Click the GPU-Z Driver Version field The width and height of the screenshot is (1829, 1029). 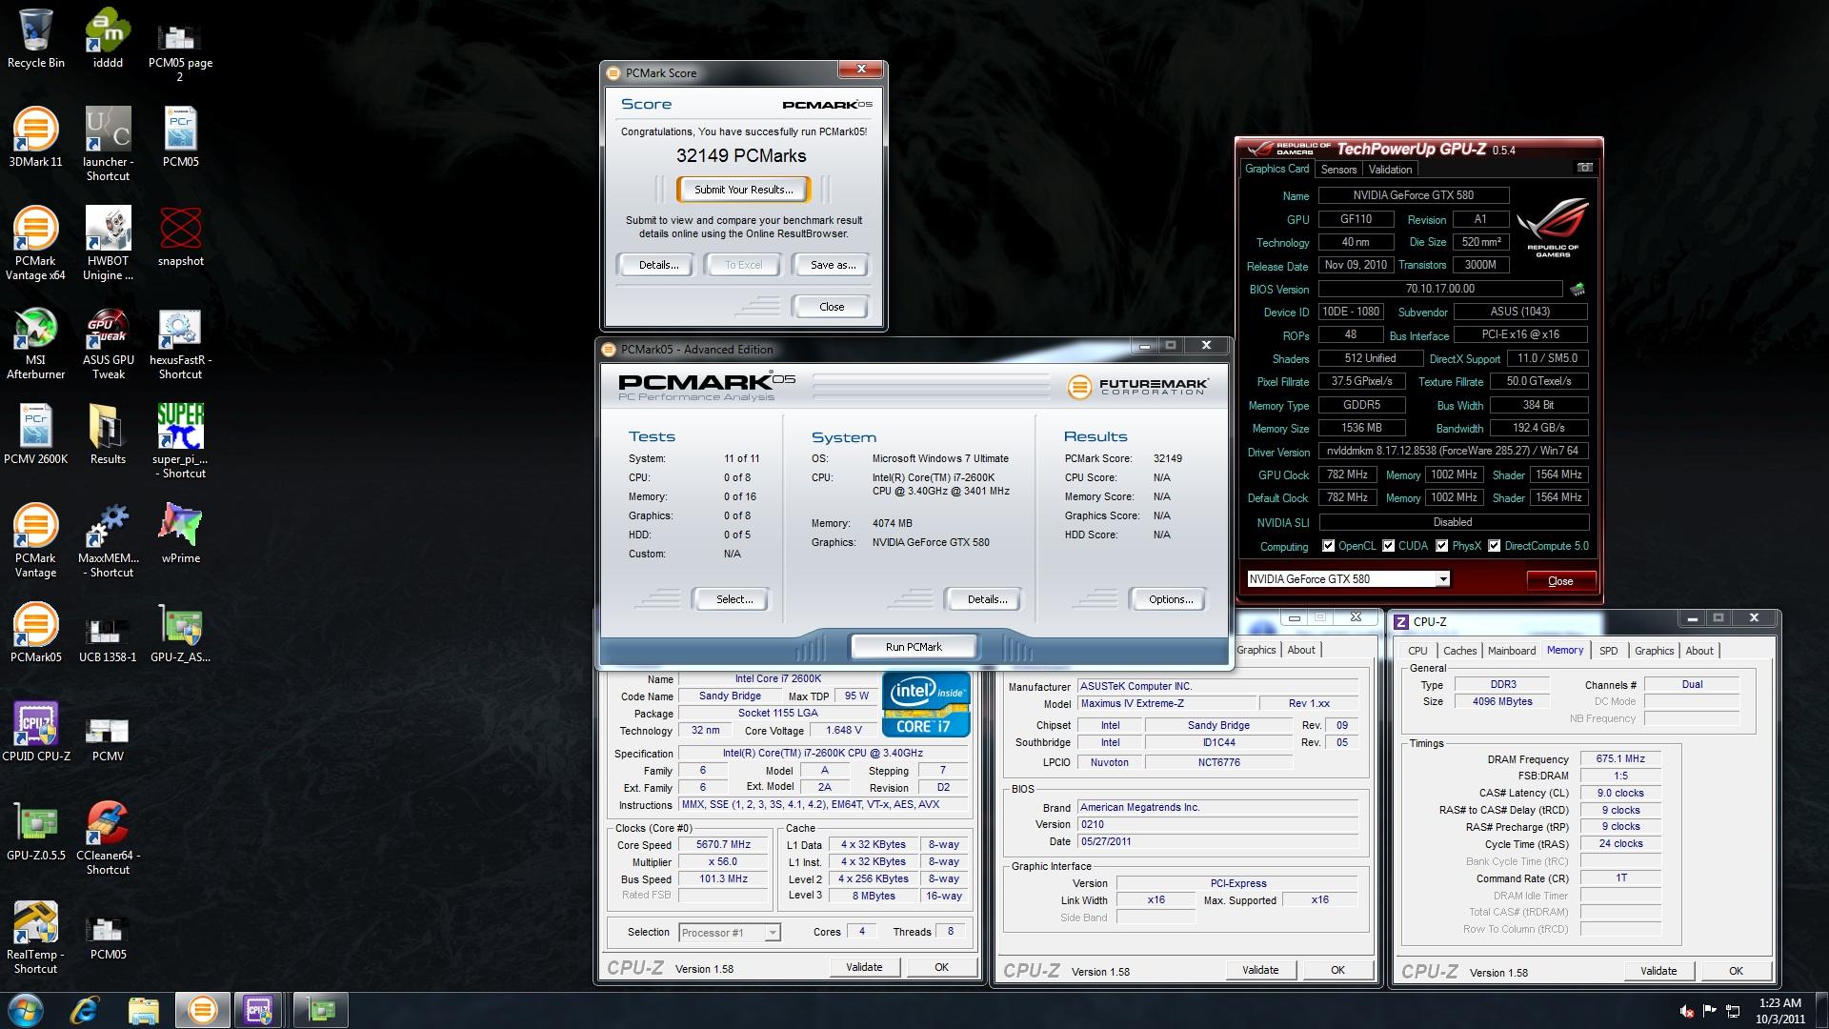click(x=1453, y=451)
